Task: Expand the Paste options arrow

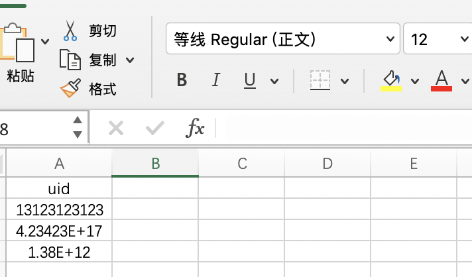Action: point(45,41)
